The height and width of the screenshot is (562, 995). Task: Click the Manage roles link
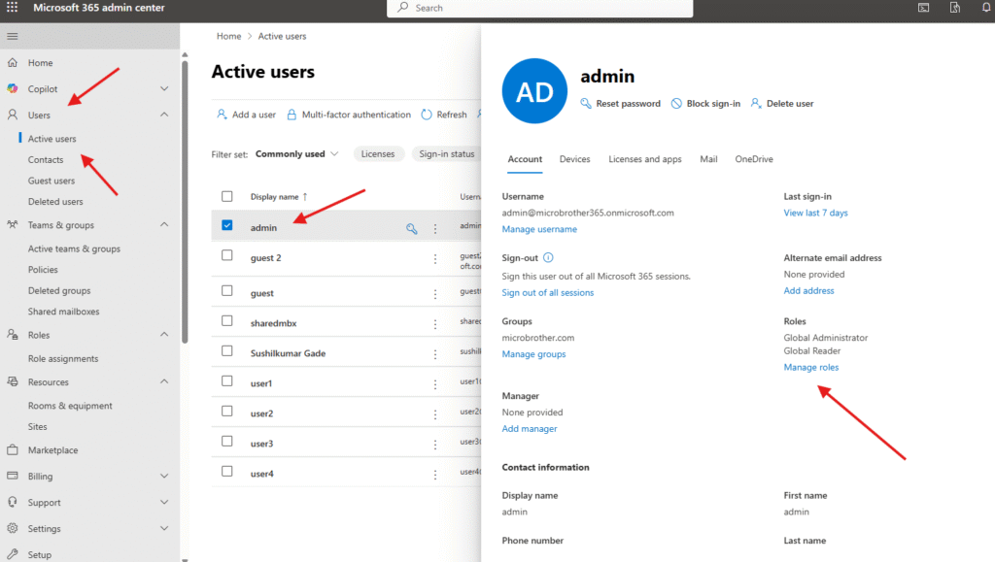click(810, 367)
